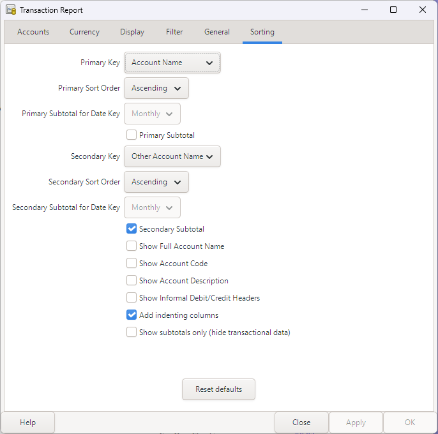The width and height of the screenshot is (438, 434).
Task: Enable Show Informal Debit/Credit Headers
Action: click(132, 298)
